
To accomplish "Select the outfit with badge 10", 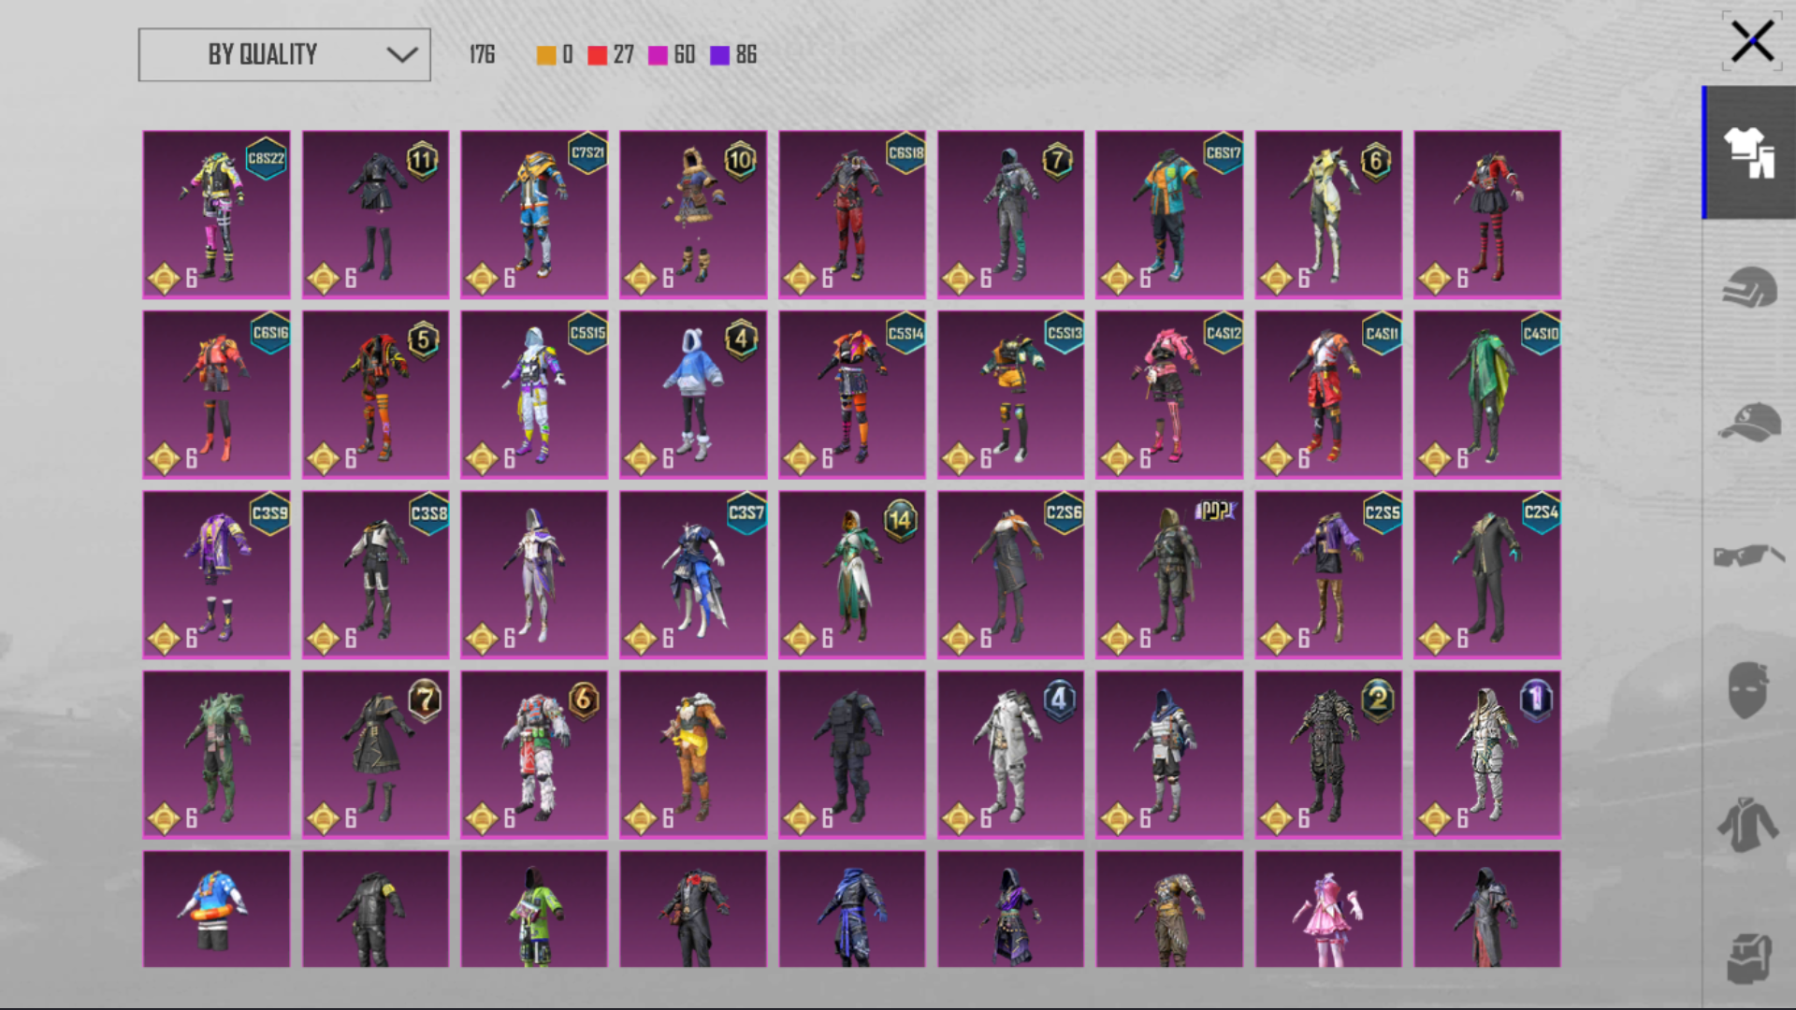I will [x=693, y=214].
